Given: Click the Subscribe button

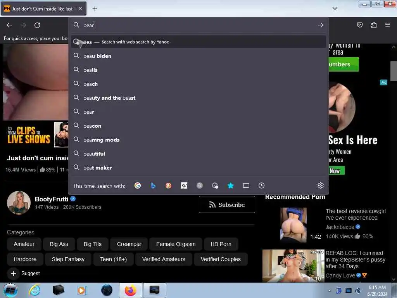Looking at the screenshot, I should pos(227,204).
